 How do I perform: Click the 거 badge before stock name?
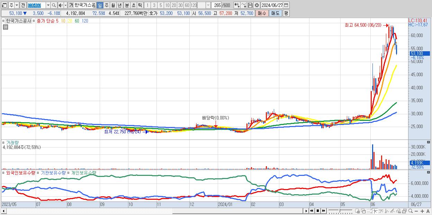click(x=71, y=5)
